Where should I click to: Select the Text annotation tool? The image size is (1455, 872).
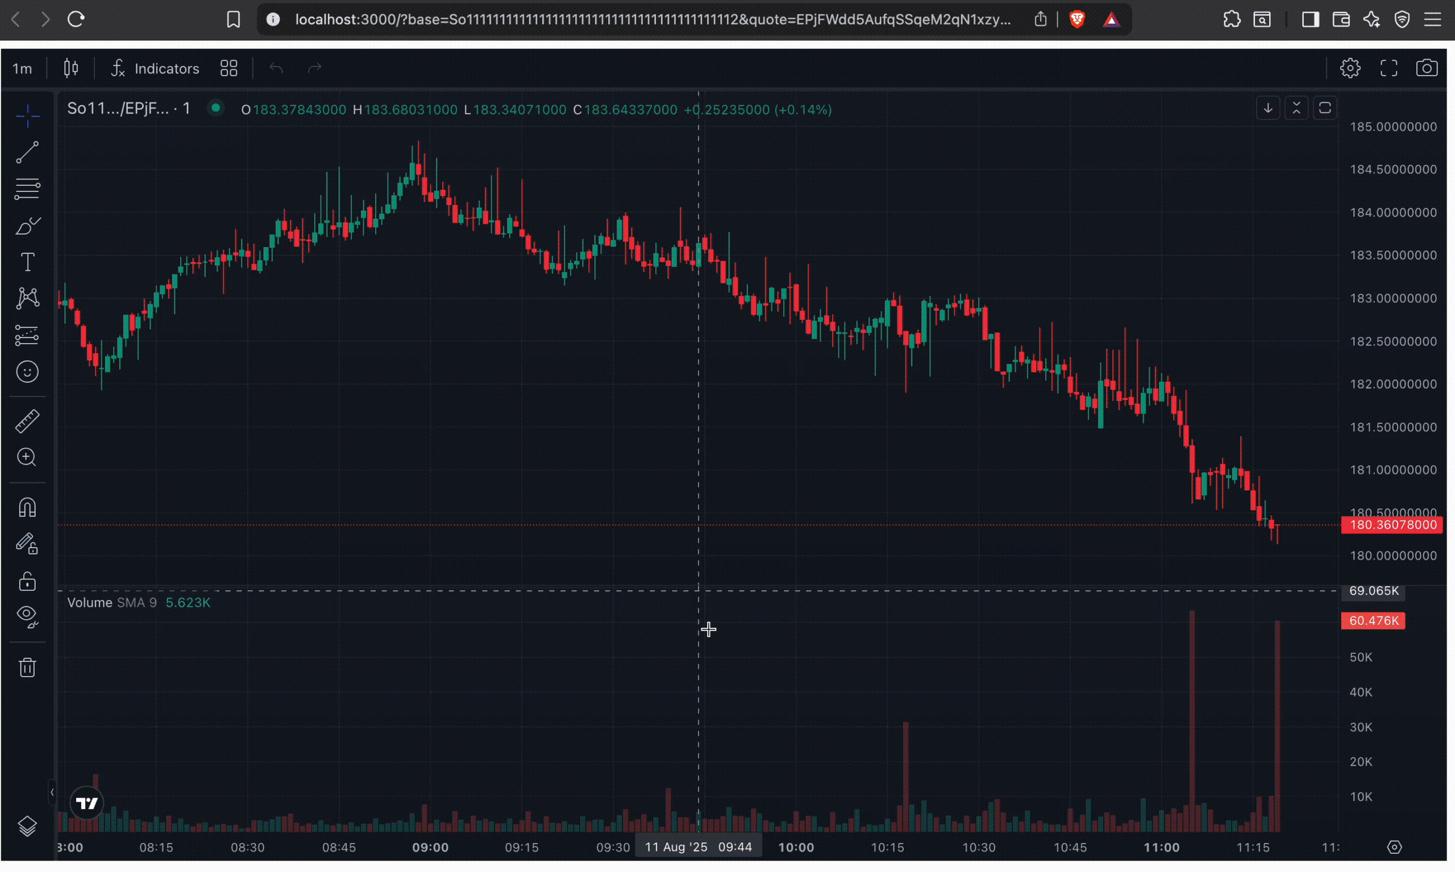point(27,262)
